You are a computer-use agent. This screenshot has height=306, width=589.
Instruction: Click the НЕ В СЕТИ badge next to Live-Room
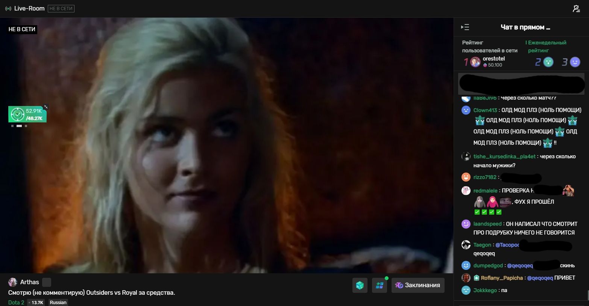tap(61, 8)
